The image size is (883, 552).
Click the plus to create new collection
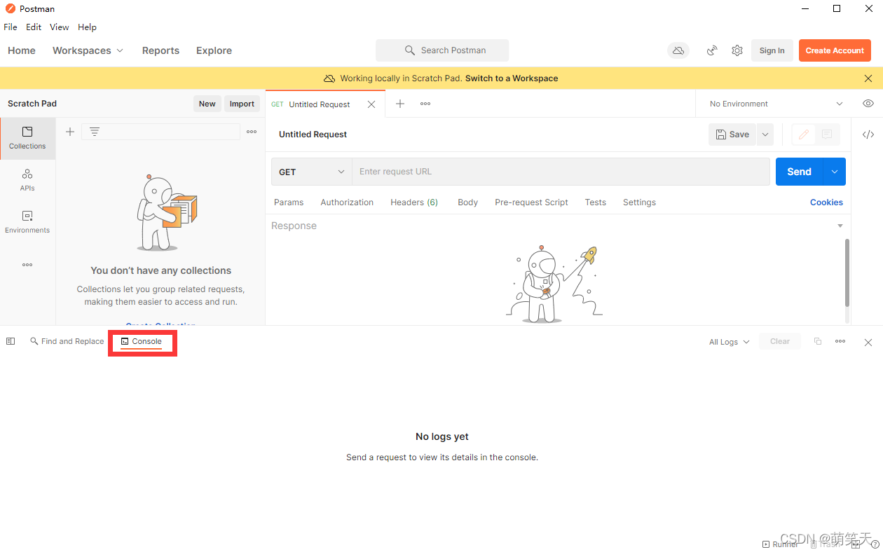click(x=70, y=132)
